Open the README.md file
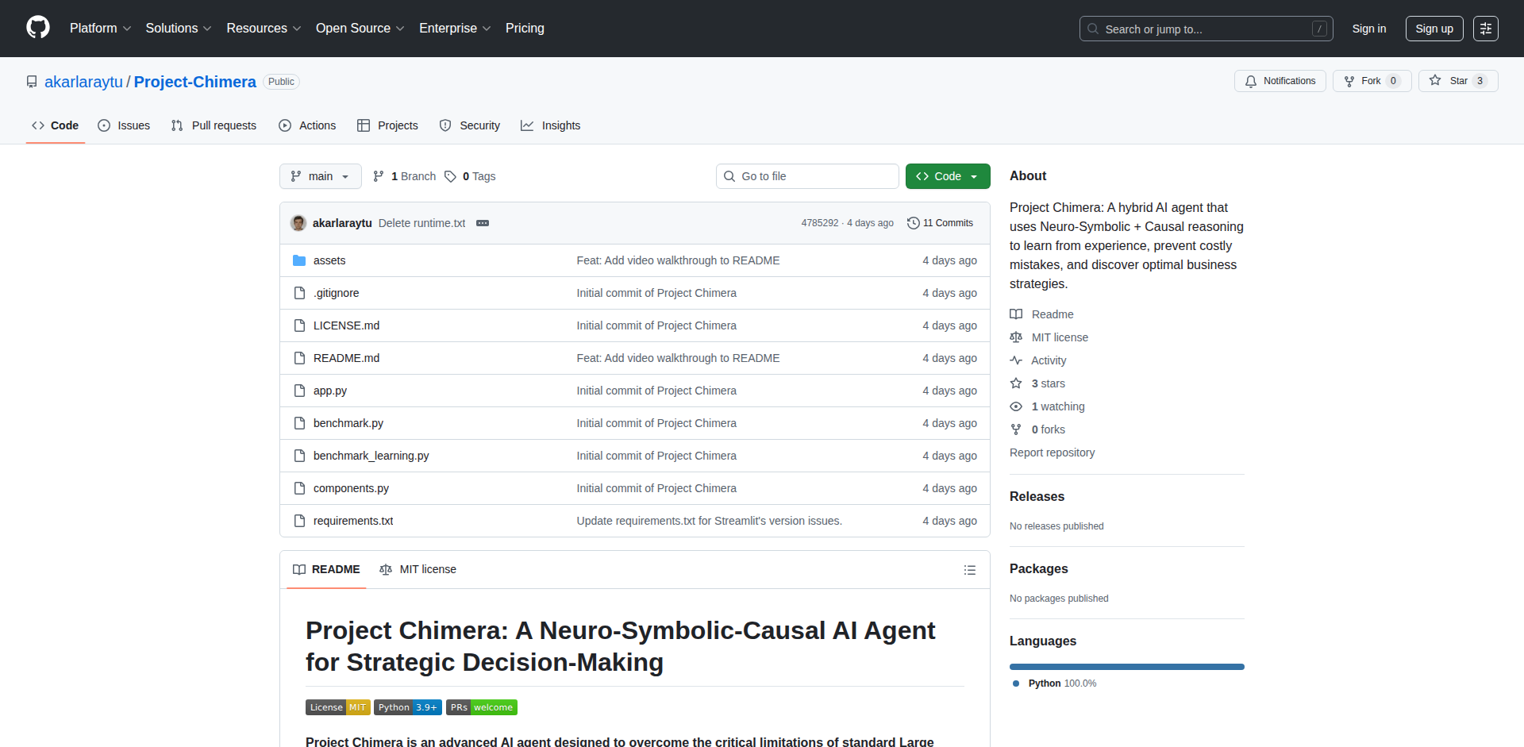The width and height of the screenshot is (1524, 747). point(346,358)
